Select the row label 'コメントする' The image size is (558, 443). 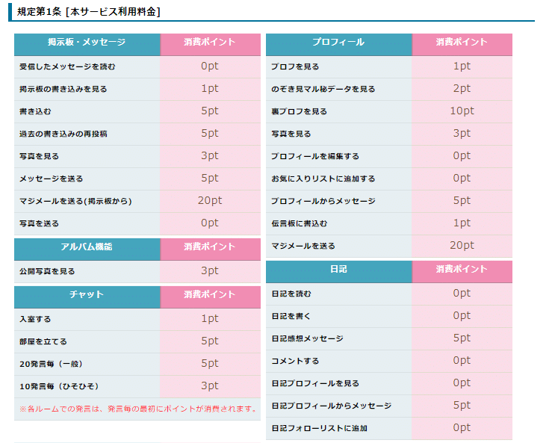click(x=295, y=361)
